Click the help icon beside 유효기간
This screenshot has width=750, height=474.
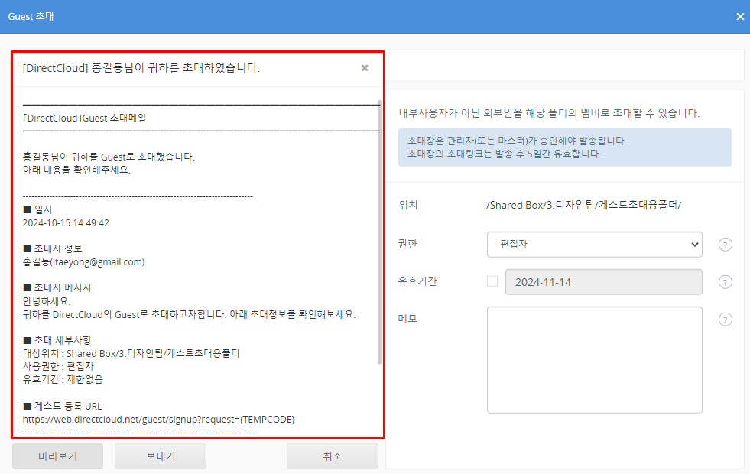[x=726, y=282]
